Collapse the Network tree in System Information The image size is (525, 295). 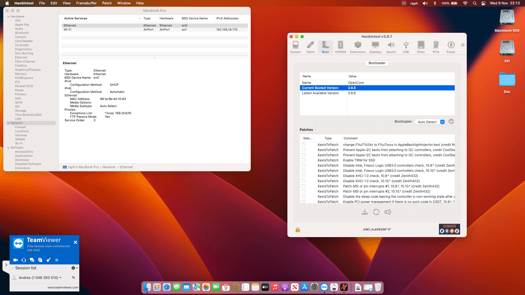pyautogui.click(x=8, y=123)
